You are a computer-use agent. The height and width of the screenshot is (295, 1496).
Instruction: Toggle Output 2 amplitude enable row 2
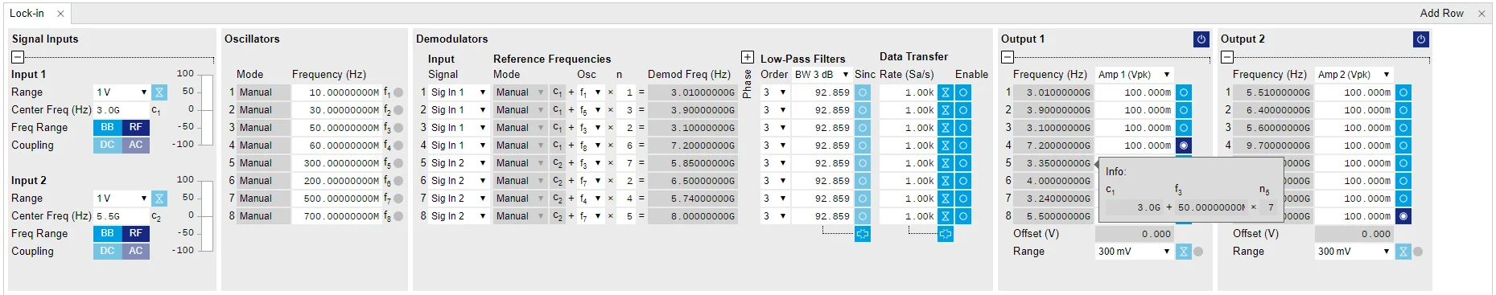tap(1403, 110)
